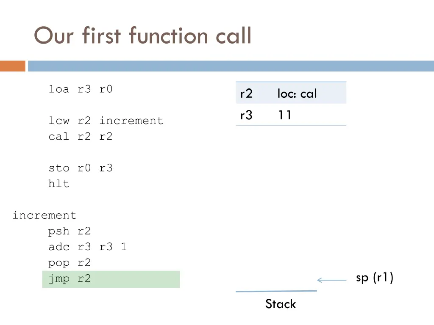Click the blue horizontal header bar
The width and height of the screenshot is (434, 325).
point(231,66)
